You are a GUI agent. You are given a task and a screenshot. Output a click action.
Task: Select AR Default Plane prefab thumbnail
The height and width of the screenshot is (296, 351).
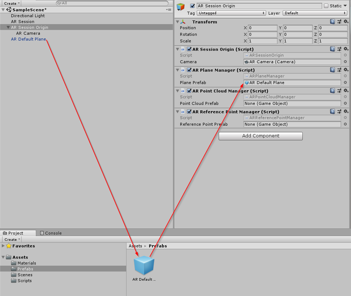click(144, 266)
